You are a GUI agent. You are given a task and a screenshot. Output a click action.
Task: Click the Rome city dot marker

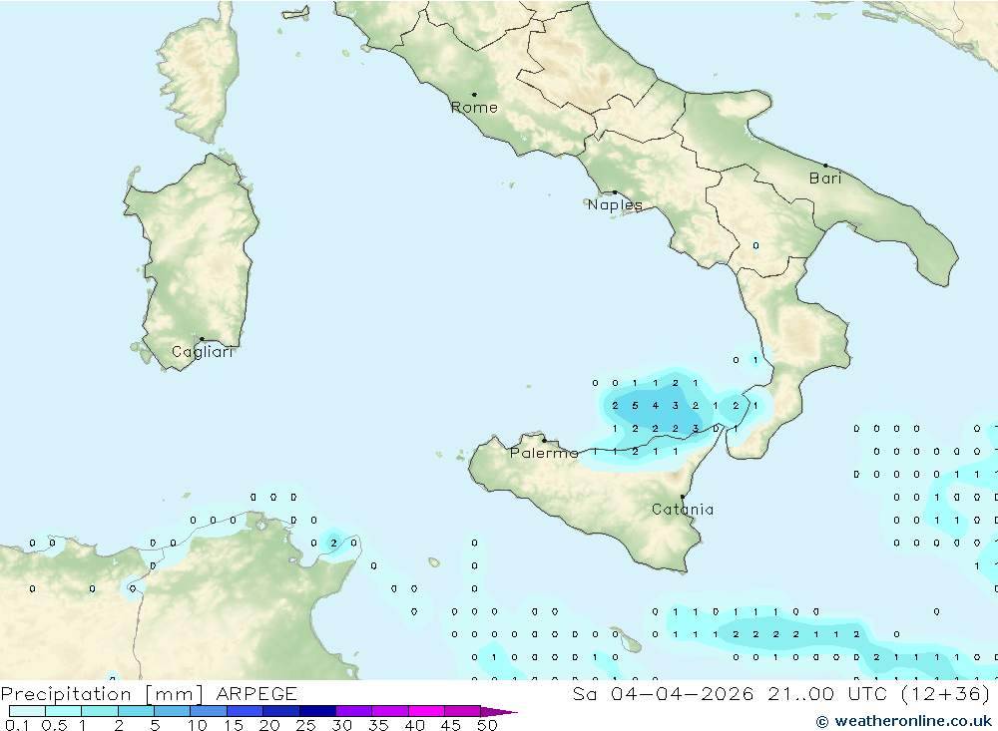(474, 95)
